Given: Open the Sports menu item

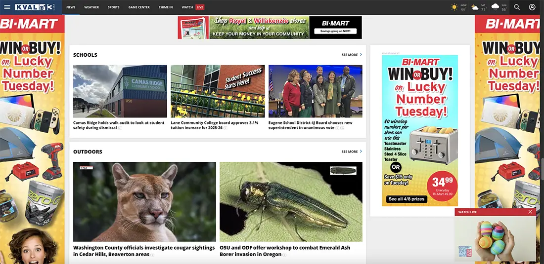Looking at the screenshot, I should pos(113,7).
